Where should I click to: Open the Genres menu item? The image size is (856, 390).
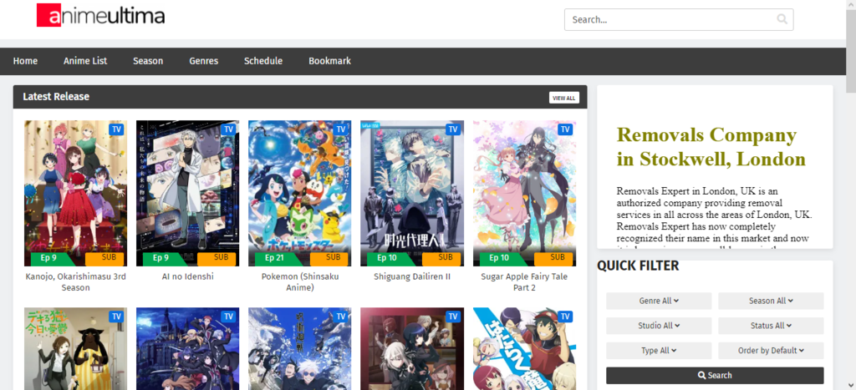[x=204, y=61]
